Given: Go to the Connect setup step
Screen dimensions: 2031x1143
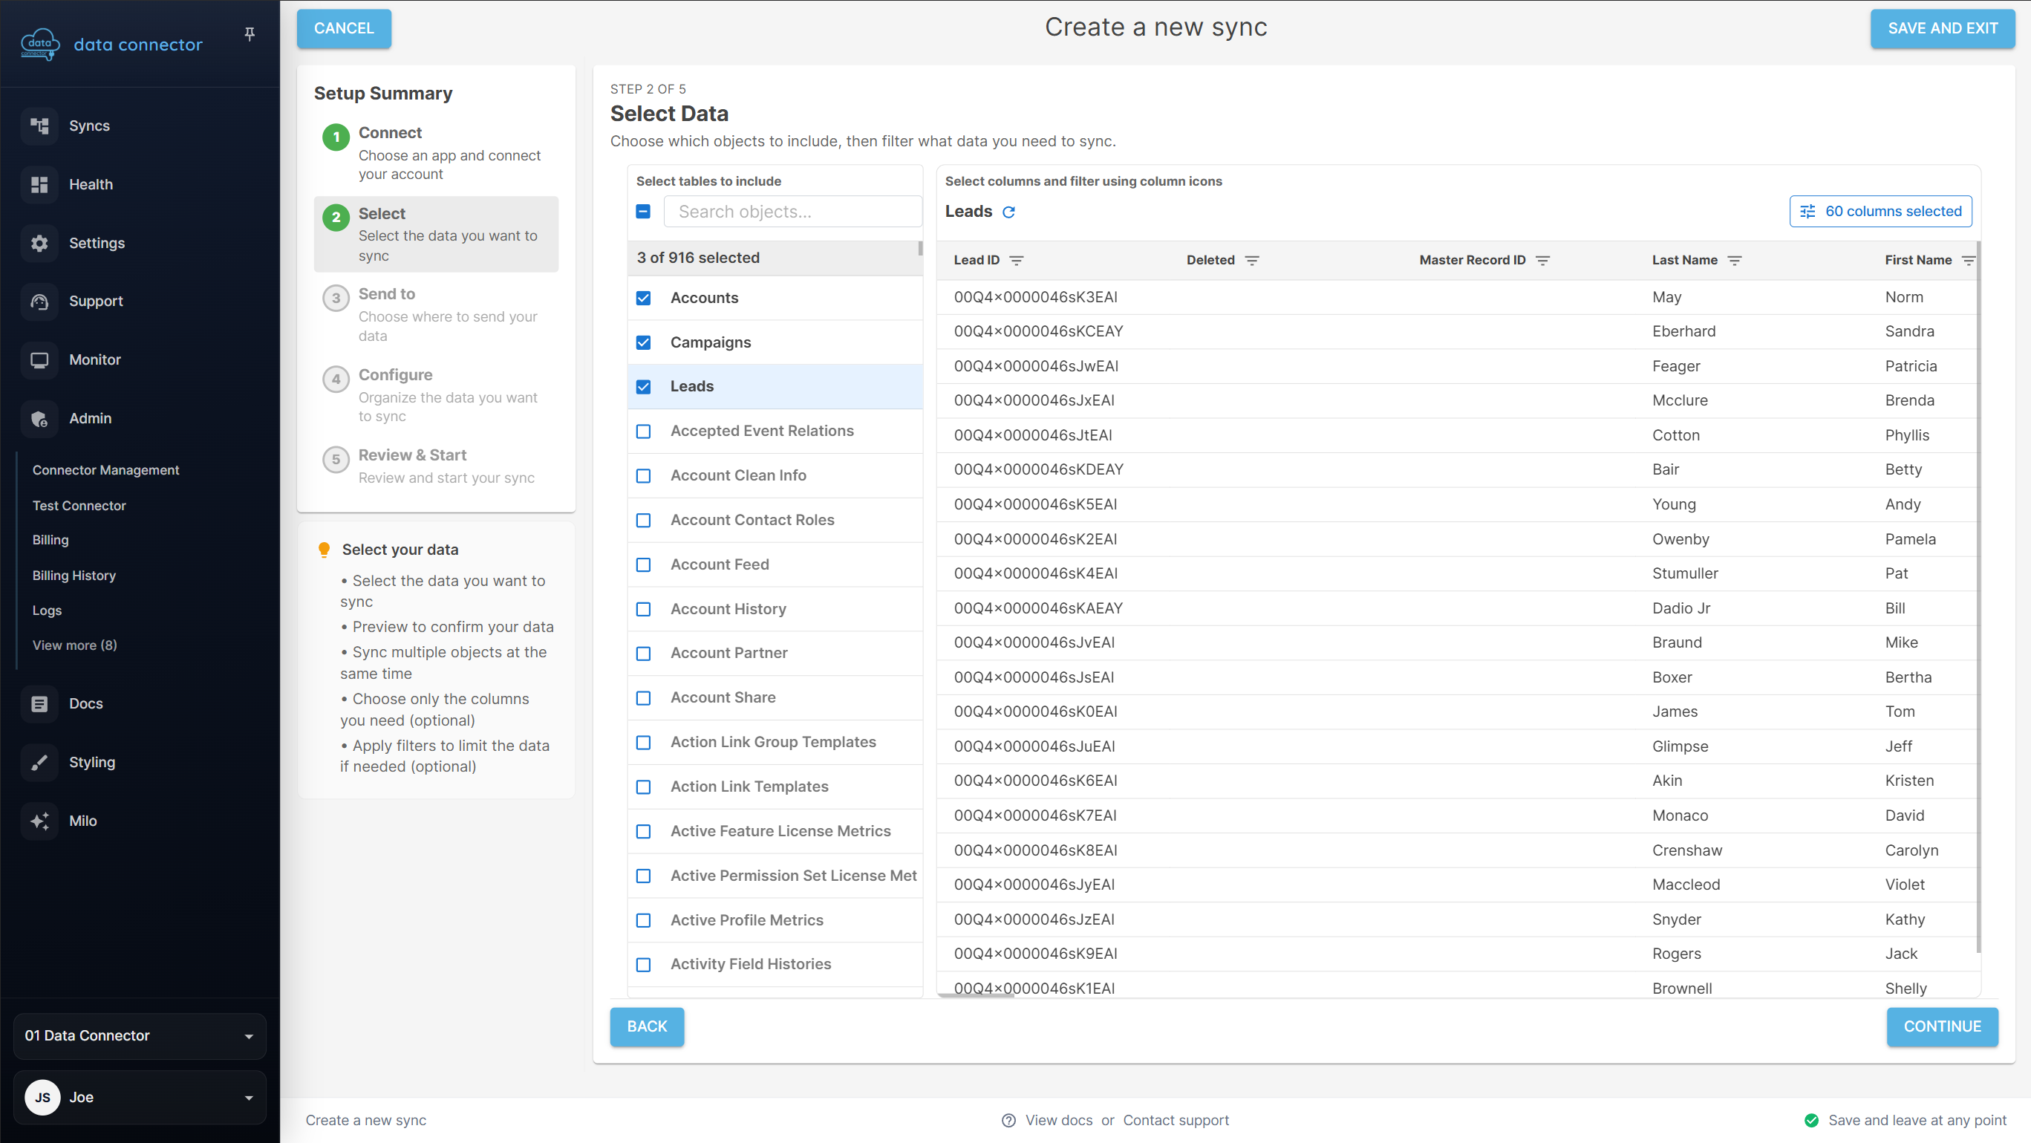Looking at the screenshot, I should click(436, 153).
